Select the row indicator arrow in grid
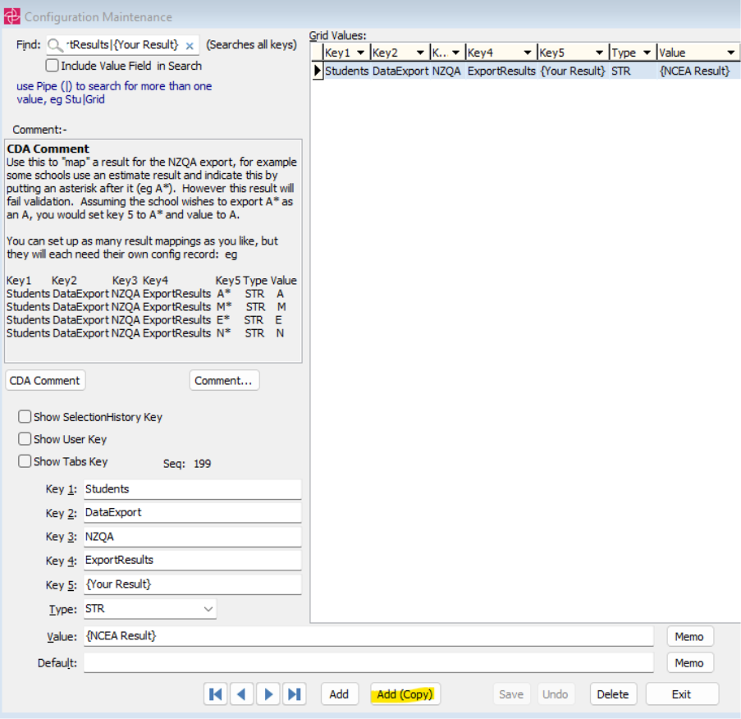This screenshot has height=719, width=741. (317, 71)
